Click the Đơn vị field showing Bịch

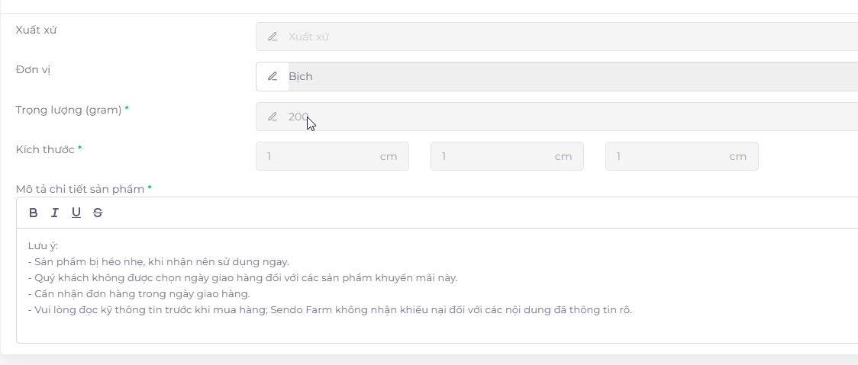tap(556, 76)
